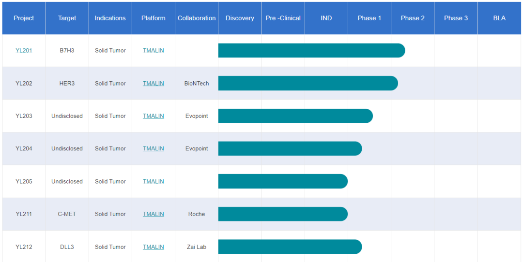
Task: Click the B7H3 target cell
Action: tap(67, 51)
